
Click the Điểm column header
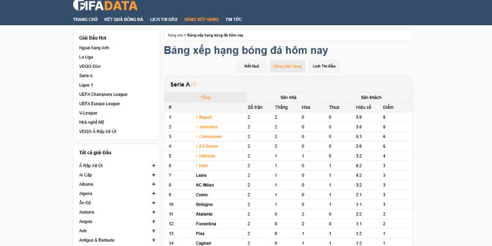coord(388,107)
